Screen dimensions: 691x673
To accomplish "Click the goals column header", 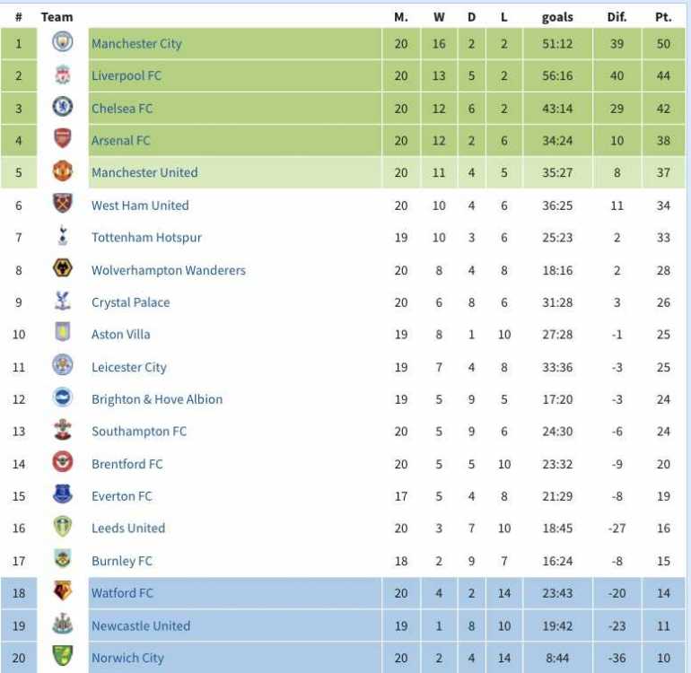I will click(x=557, y=17).
